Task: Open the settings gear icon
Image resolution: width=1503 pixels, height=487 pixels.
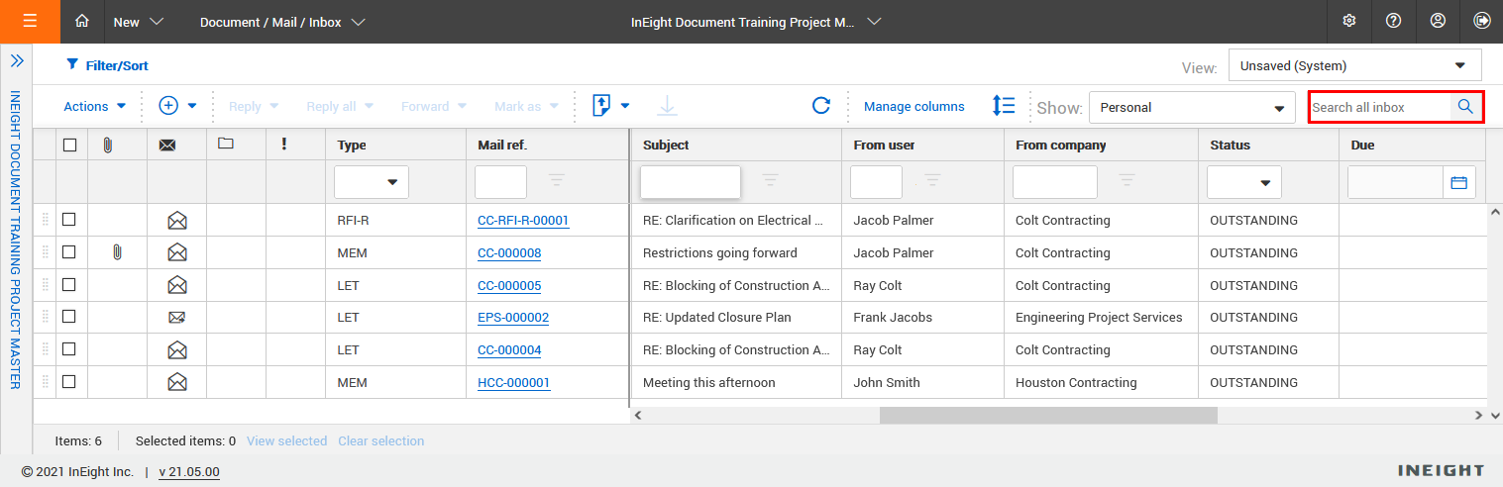Action: coord(1348,21)
